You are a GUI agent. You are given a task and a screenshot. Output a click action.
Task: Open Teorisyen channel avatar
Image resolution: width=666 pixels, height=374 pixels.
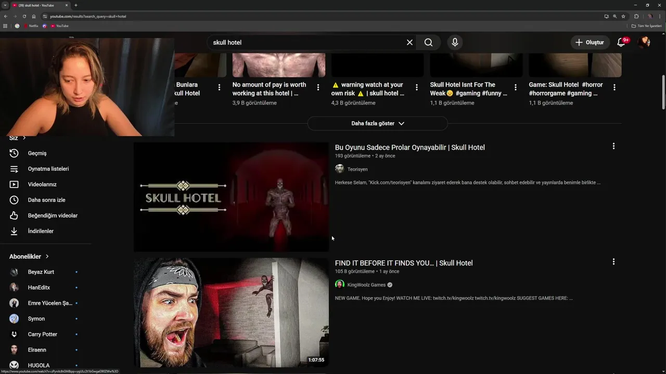coord(340,169)
